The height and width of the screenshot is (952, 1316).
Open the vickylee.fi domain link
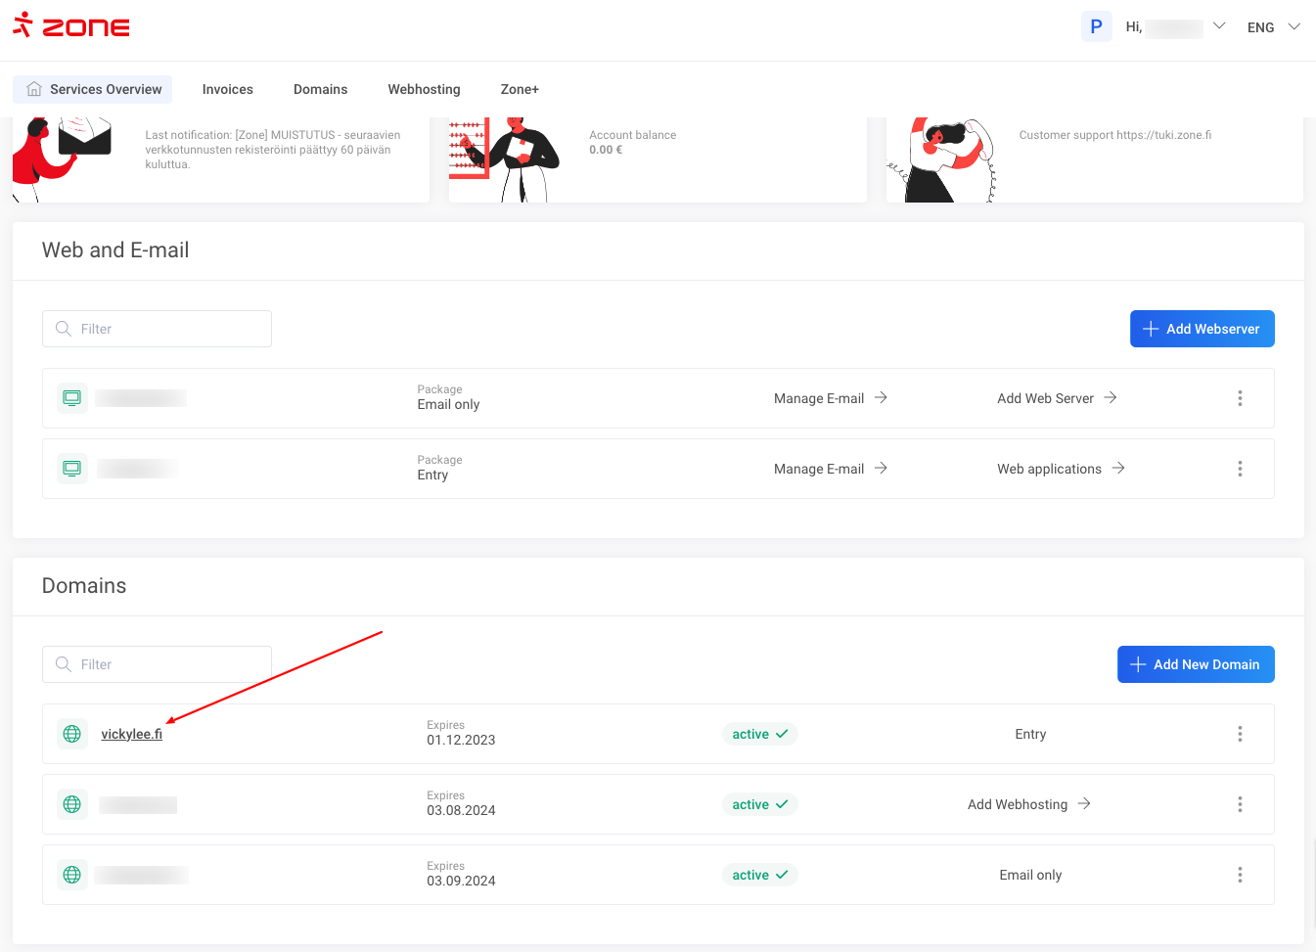(x=132, y=734)
